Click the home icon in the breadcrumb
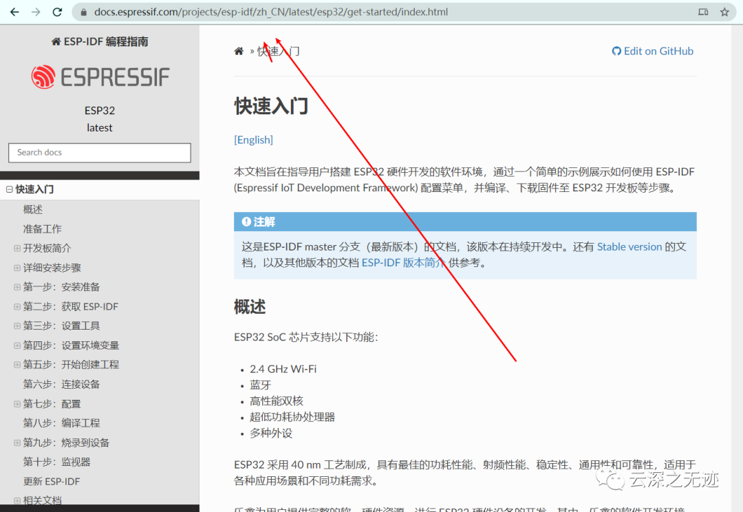Image resolution: width=743 pixels, height=512 pixels. click(x=238, y=50)
